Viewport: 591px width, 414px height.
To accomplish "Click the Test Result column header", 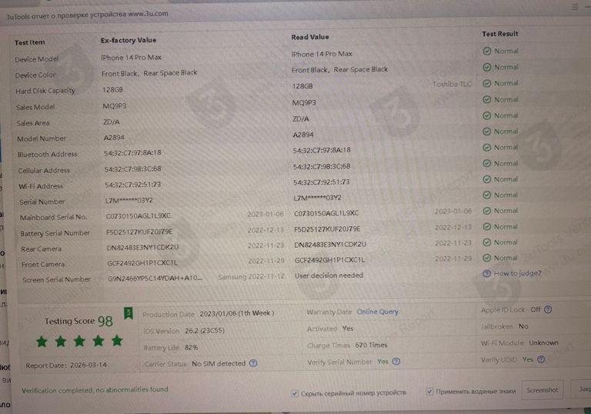I will coord(499,34).
